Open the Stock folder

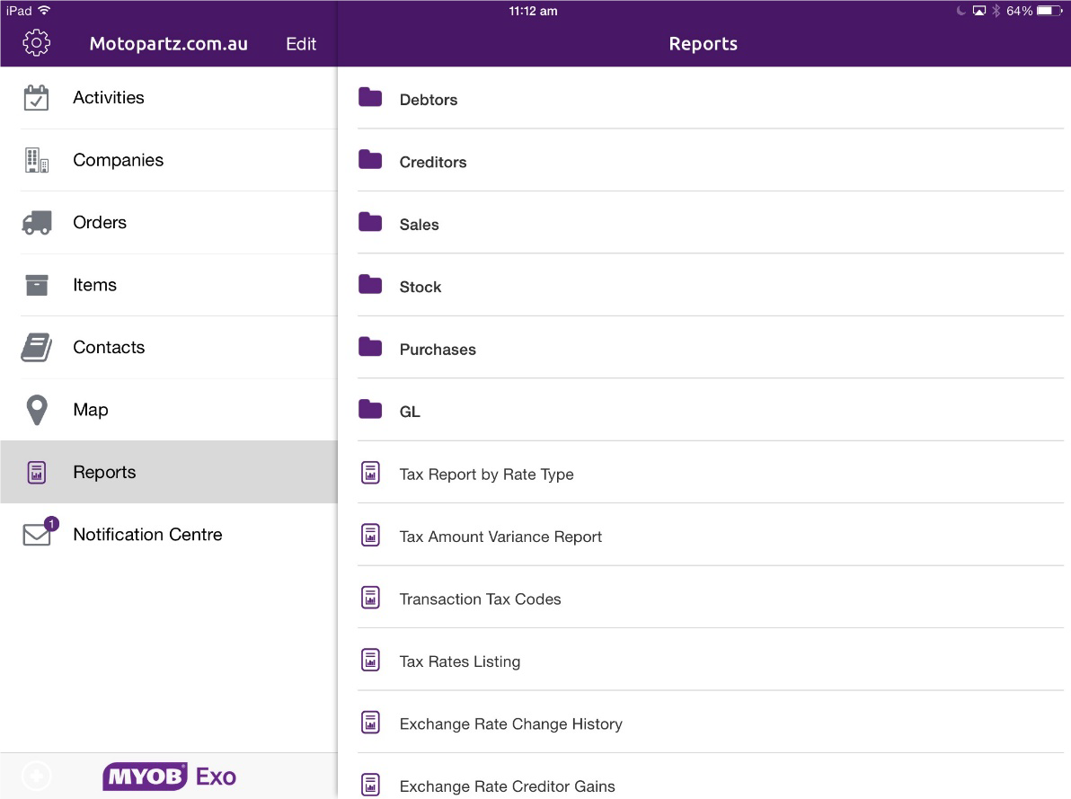(420, 287)
